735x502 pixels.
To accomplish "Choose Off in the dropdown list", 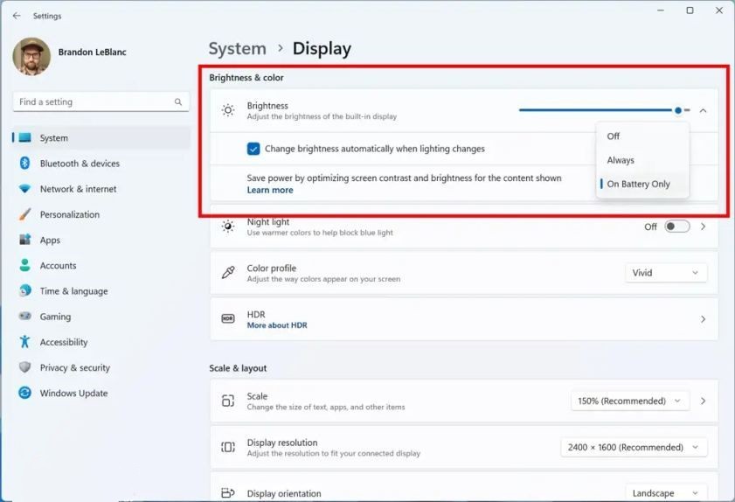I will 614,136.
